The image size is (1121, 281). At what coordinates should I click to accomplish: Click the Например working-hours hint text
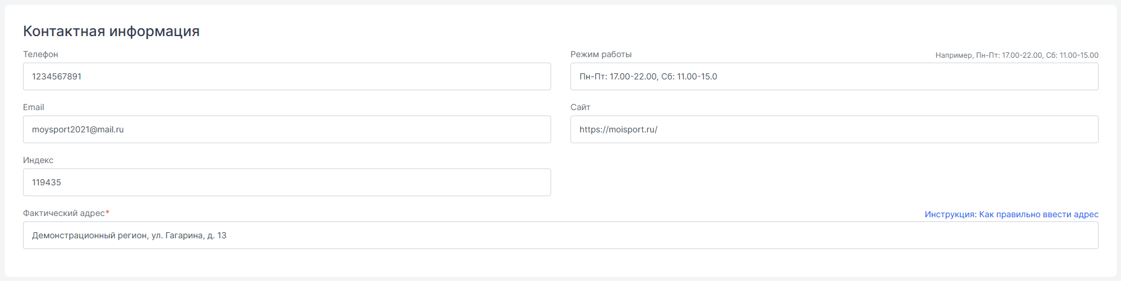(1017, 55)
